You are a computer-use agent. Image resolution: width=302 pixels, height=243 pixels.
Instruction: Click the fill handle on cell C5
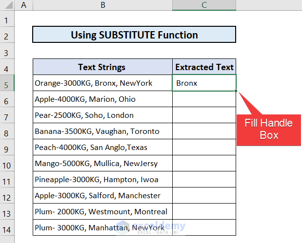(x=236, y=91)
